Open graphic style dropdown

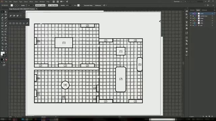point(81,5)
